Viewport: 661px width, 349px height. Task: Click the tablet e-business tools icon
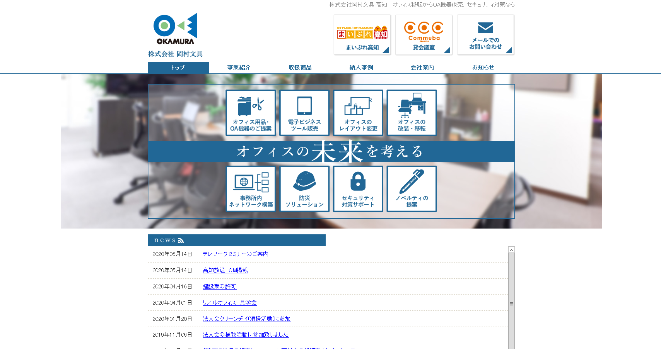coord(304,113)
